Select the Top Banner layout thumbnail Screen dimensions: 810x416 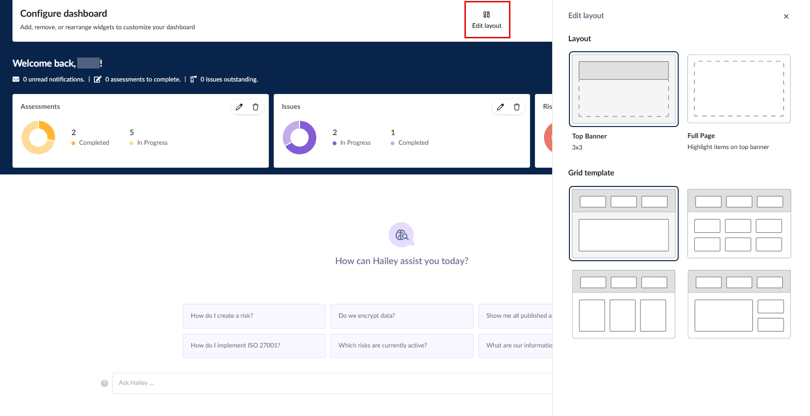[624, 89]
